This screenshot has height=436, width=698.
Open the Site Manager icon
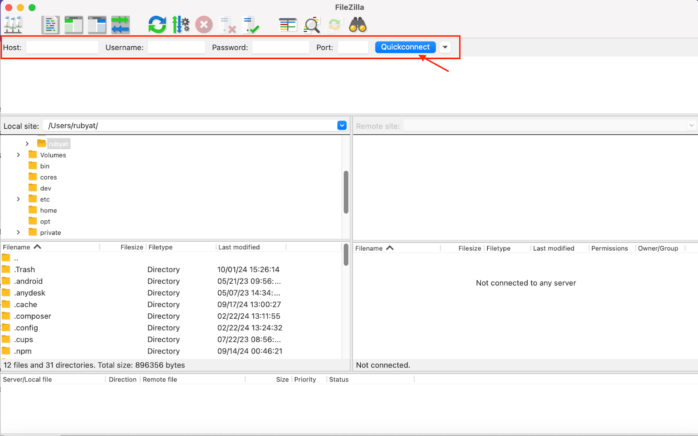[13, 25]
